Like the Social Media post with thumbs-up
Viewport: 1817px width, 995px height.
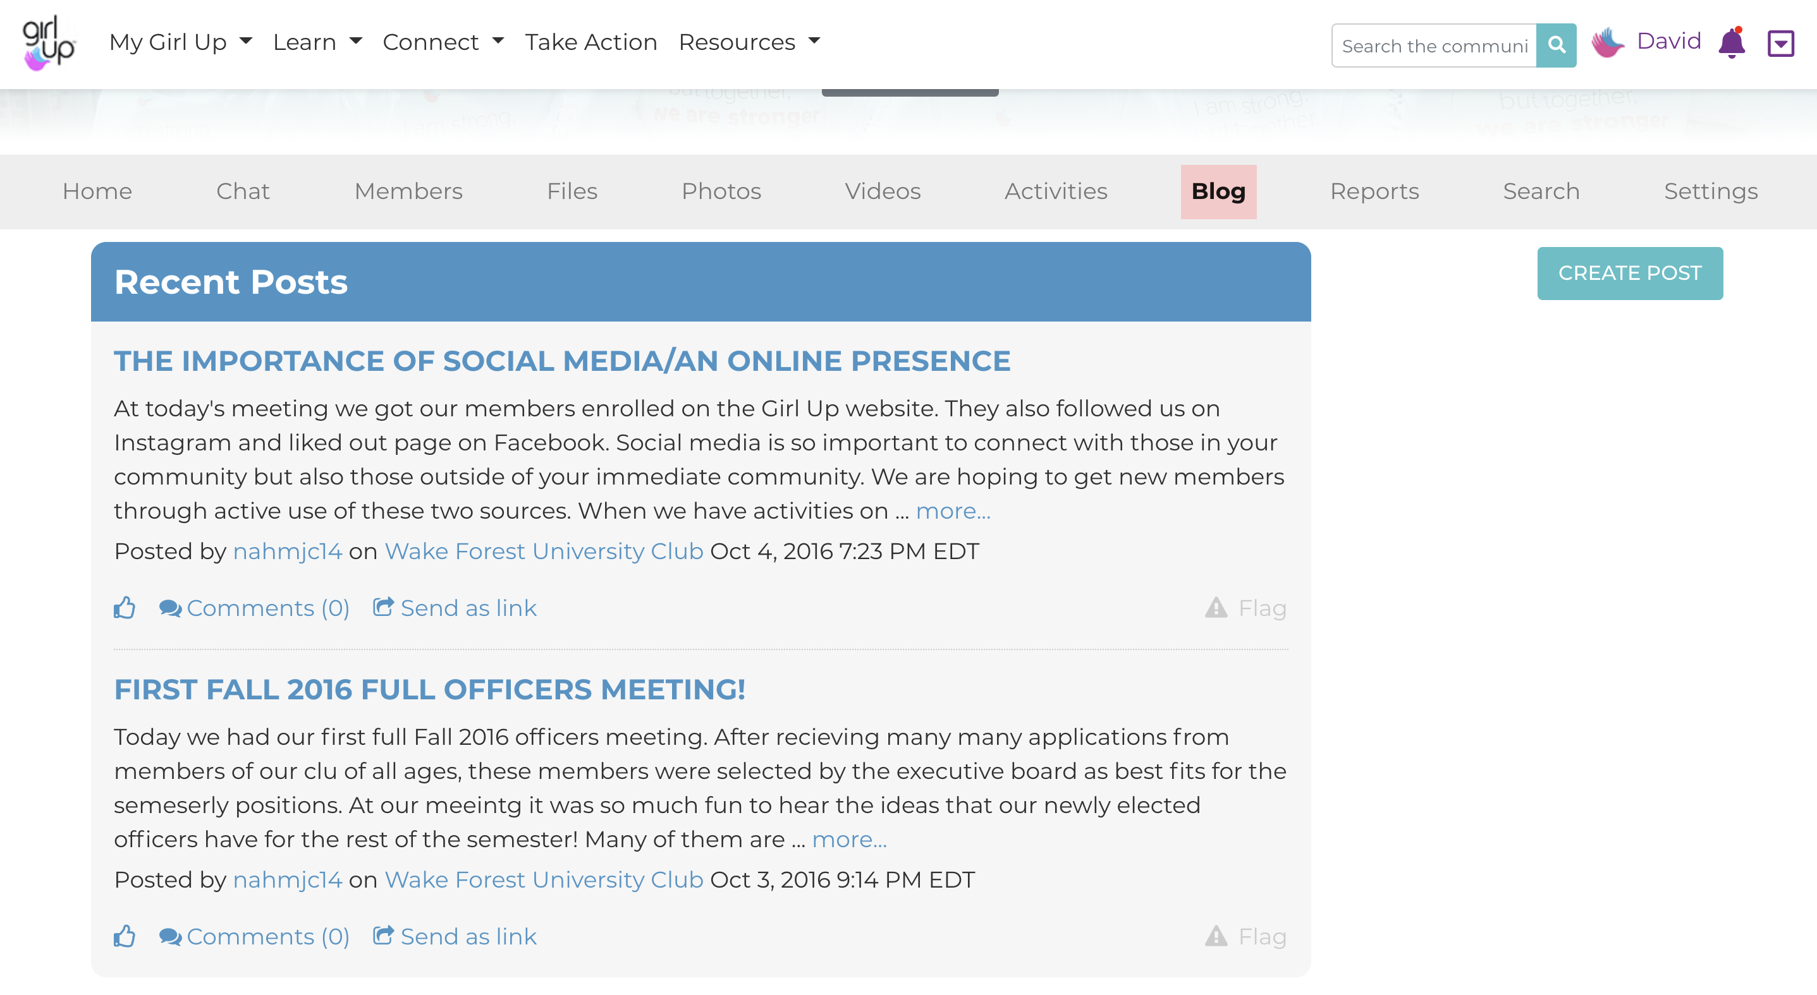tap(125, 608)
